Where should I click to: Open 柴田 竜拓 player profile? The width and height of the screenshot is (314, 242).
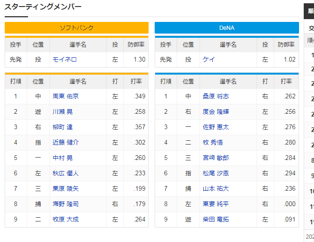click(x=216, y=220)
